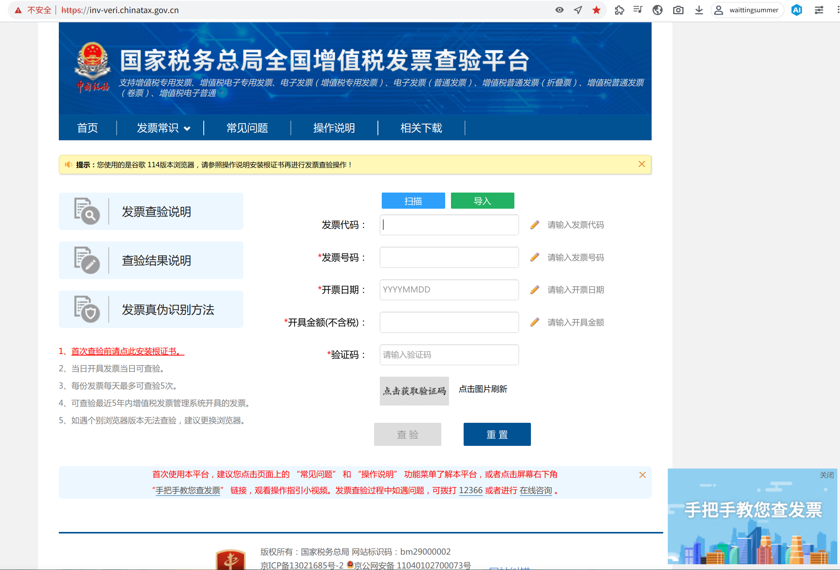
Task: Click the tune settings sliders icon
Action: coord(819,10)
